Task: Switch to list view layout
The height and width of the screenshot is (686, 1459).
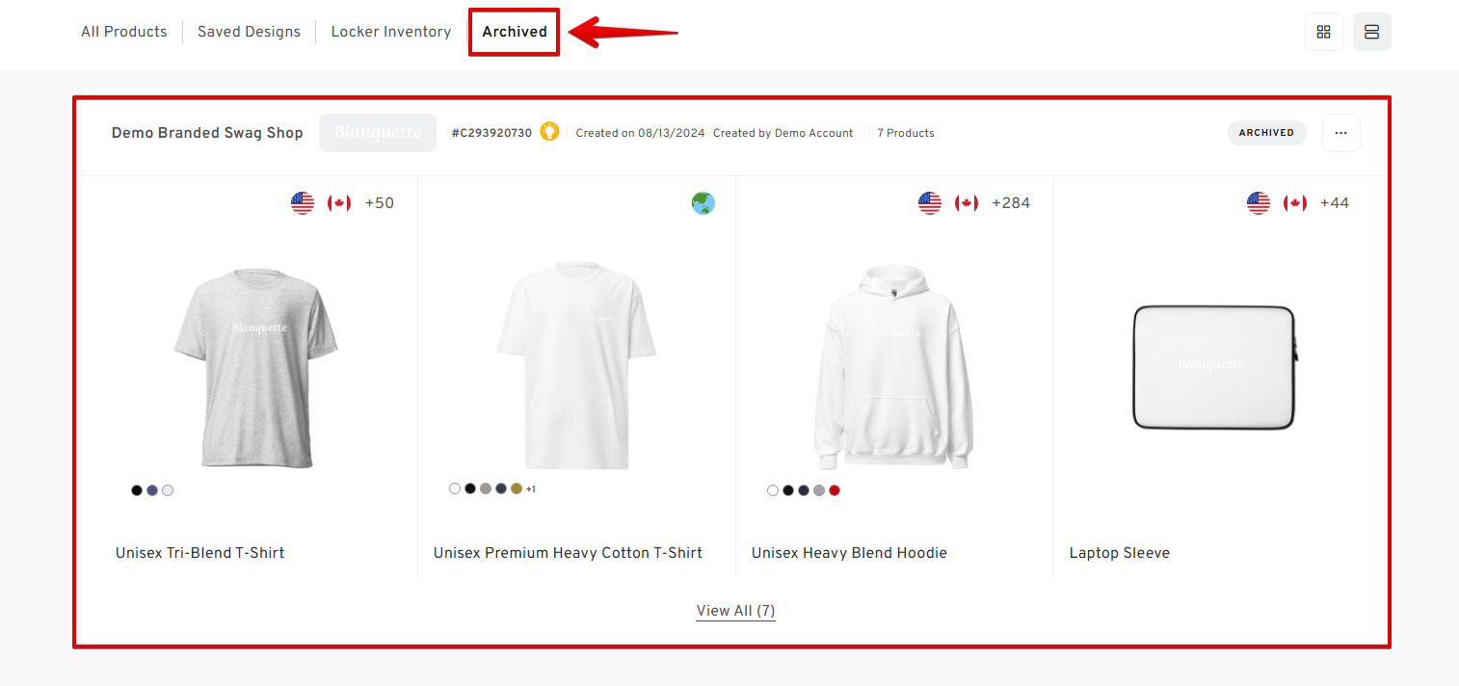Action: (x=1371, y=32)
